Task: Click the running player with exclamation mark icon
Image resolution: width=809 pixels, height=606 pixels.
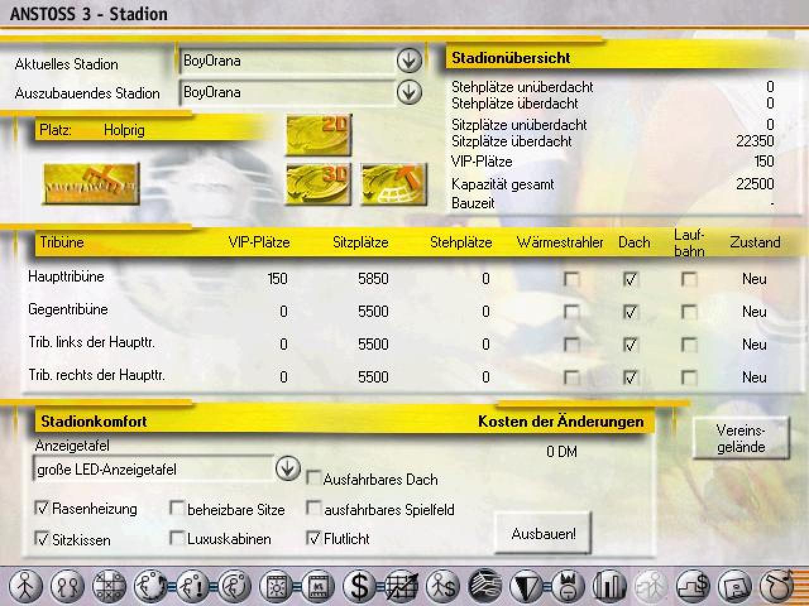Action: [192, 586]
